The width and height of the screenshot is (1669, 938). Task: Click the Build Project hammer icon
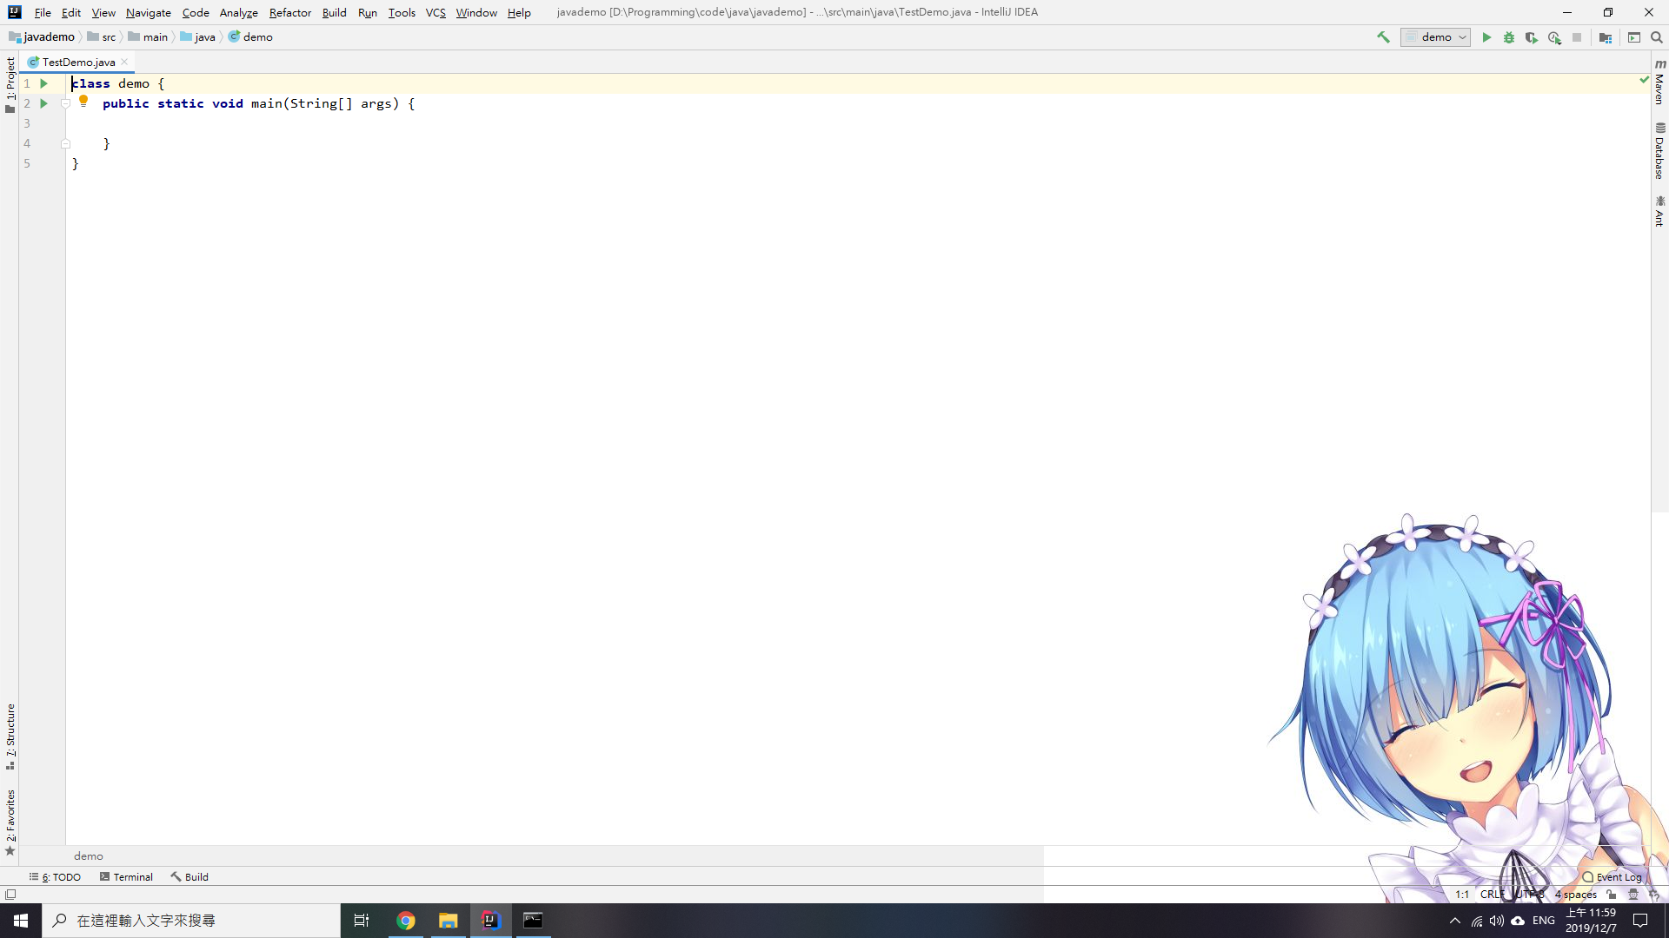point(1383,37)
